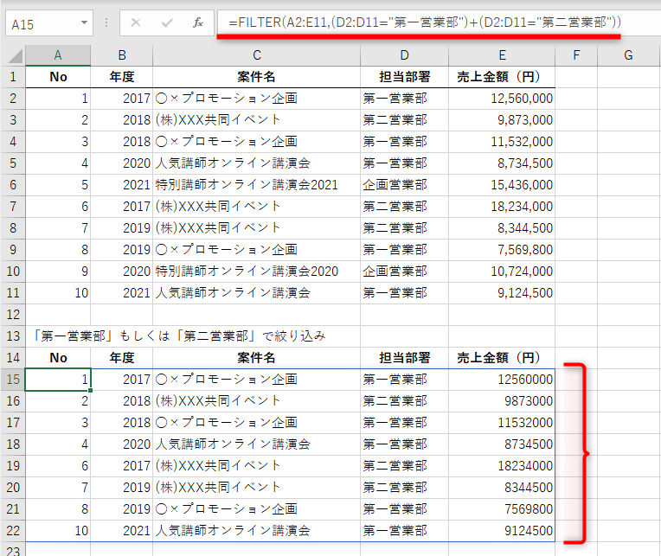Select column A header
Screen dimensions: 661x556
click(x=58, y=55)
